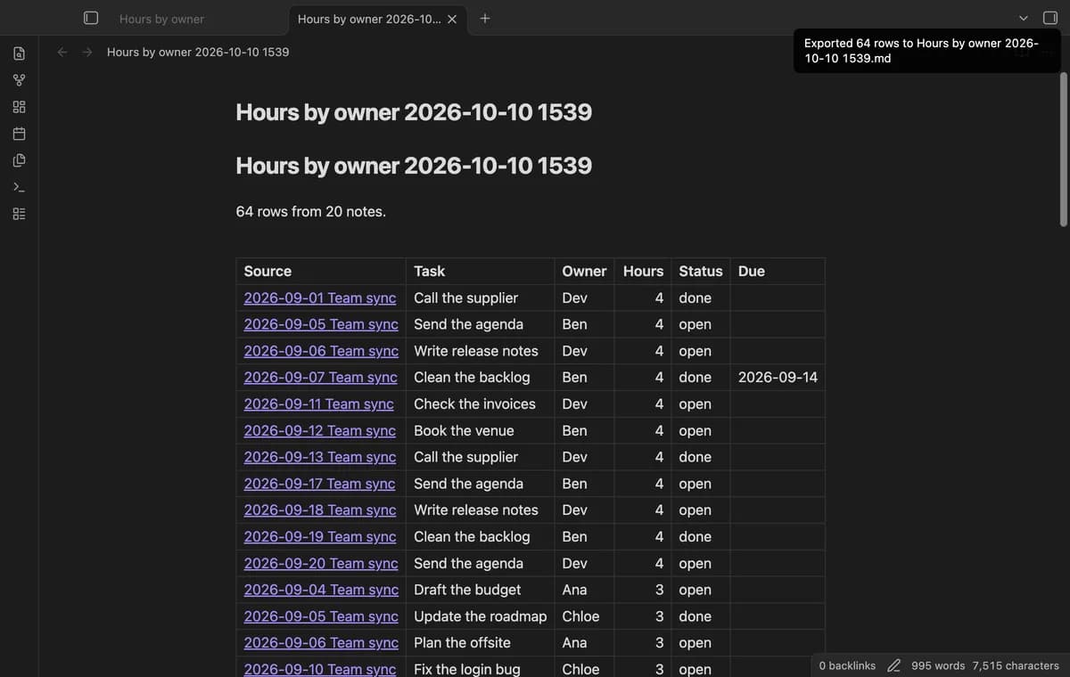Viewport: 1070px width, 677px height.
Task: Navigate back with the left arrow
Action: coord(62,52)
